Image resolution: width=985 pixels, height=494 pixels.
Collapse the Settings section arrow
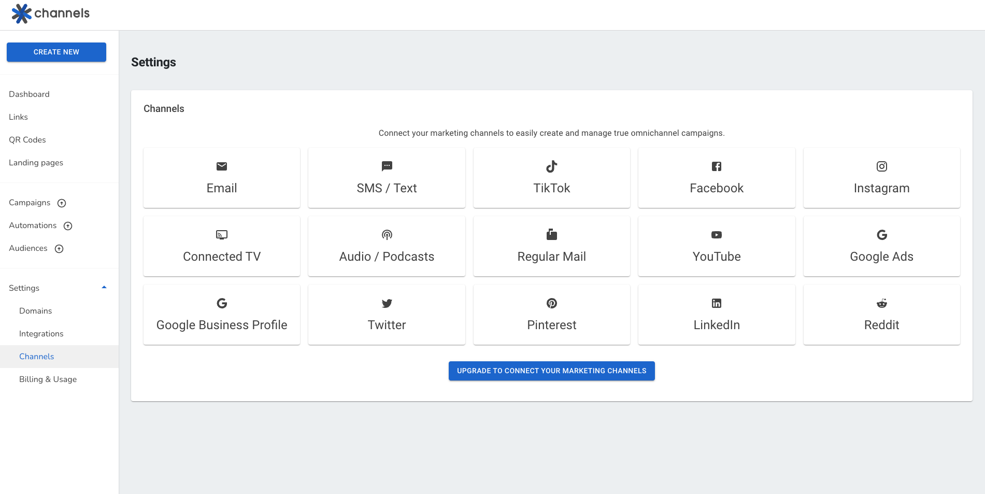point(104,288)
